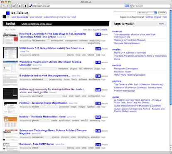Viewport: 172px width, 154px height.
Task: Click the people count badge for PopBox
Action: point(98,104)
